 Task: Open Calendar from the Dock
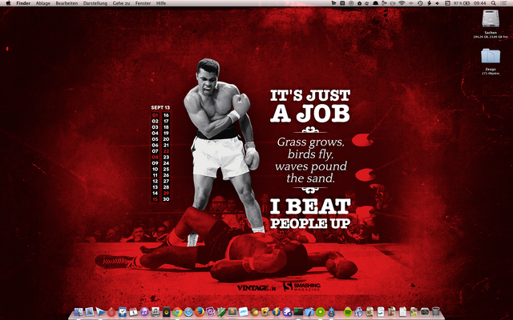[134, 312]
